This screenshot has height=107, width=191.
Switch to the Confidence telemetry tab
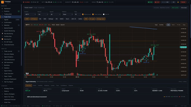pyautogui.click(x=64, y=85)
